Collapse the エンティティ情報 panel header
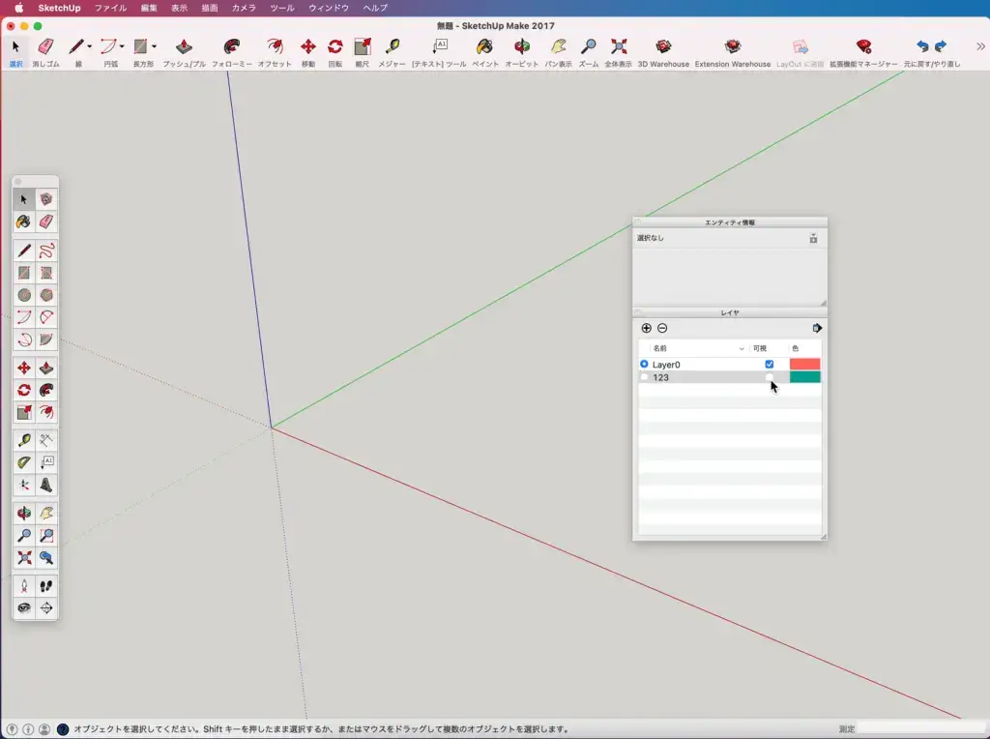The image size is (990, 739). 730,222
